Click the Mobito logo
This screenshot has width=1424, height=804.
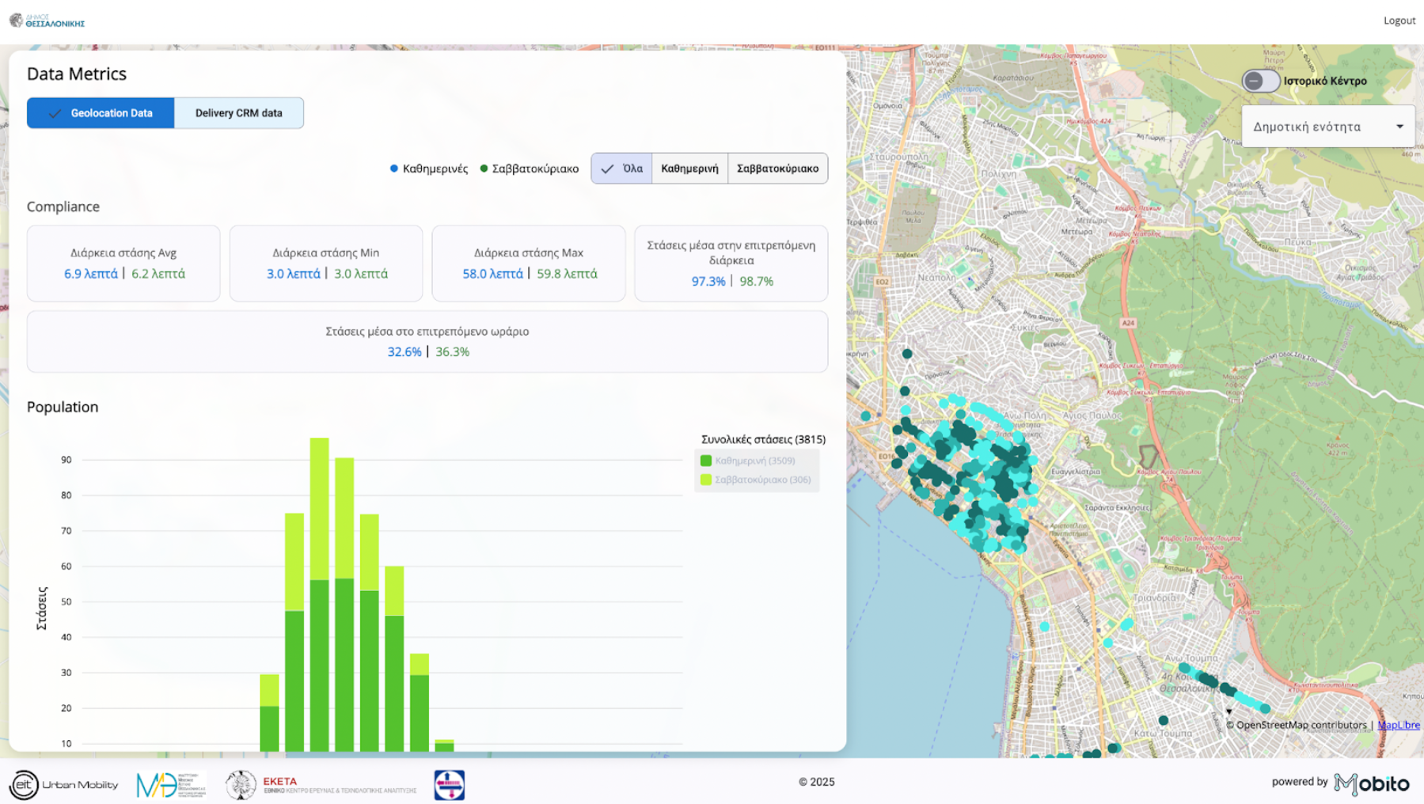(x=1371, y=783)
